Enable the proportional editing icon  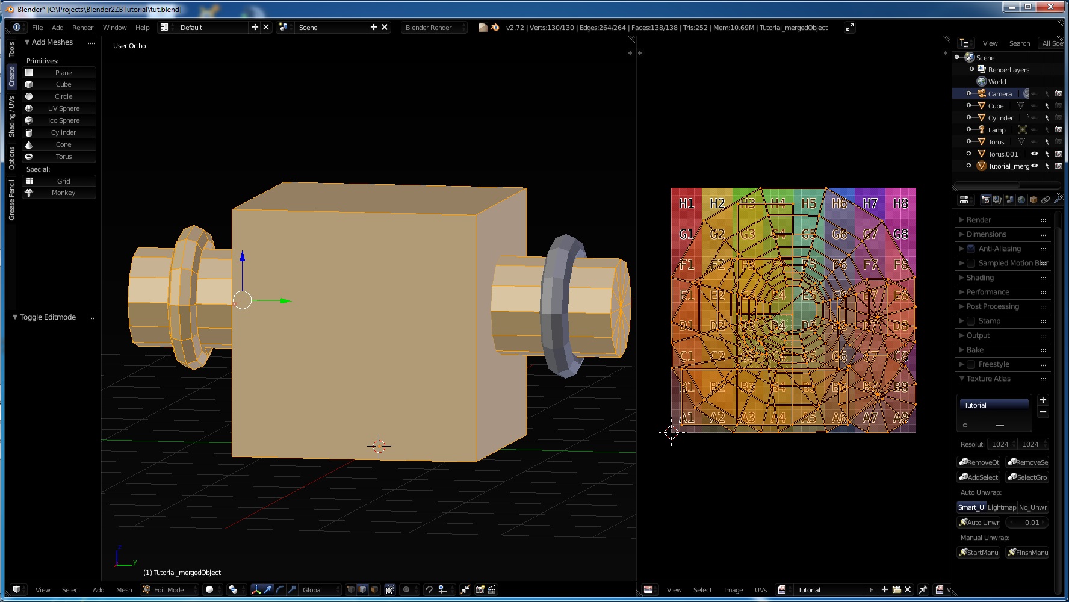click(406, 590)
